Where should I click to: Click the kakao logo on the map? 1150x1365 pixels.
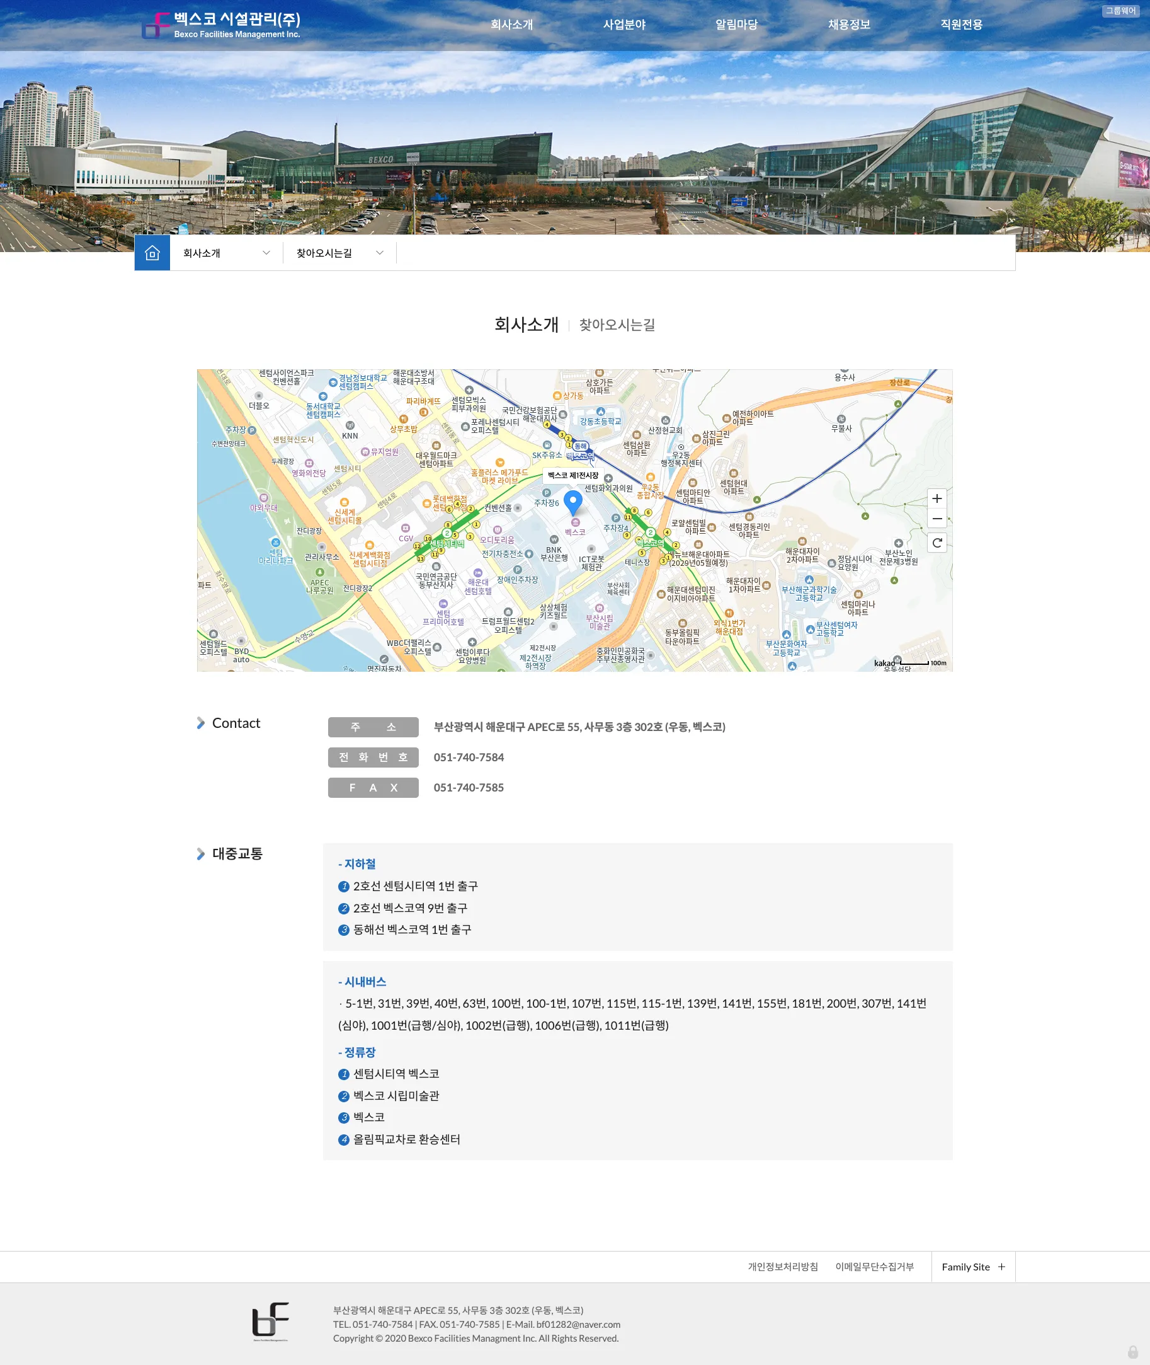coord(885,663)
